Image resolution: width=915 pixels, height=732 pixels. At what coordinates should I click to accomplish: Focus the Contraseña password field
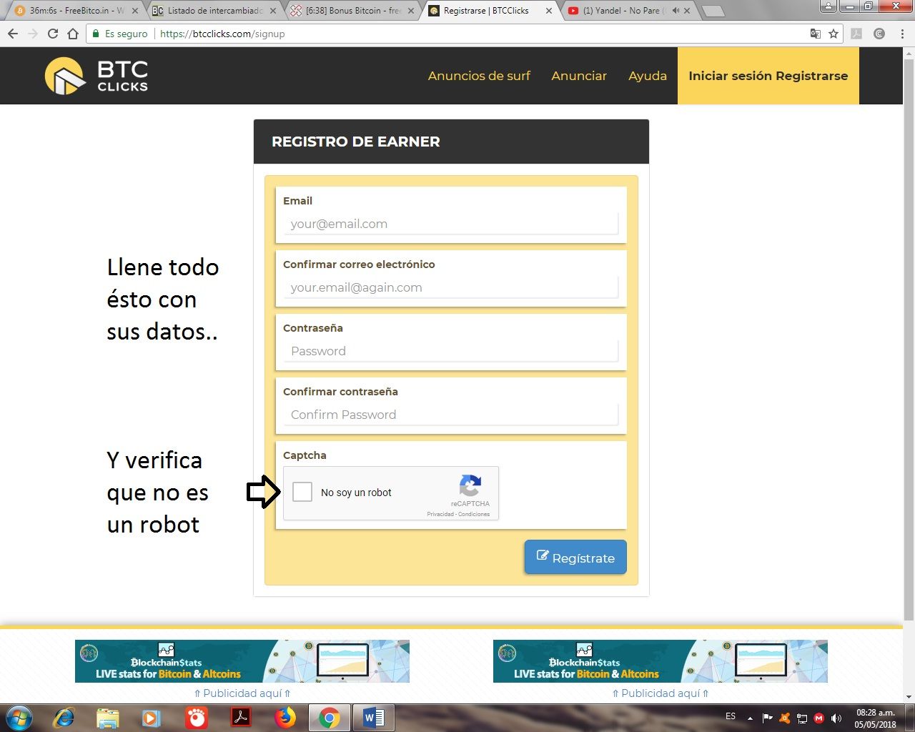451,351
